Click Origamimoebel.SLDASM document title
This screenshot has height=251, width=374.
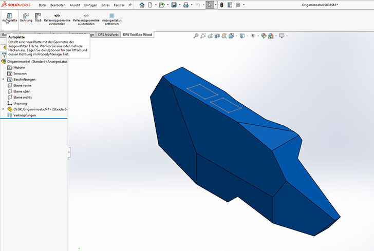320,5
